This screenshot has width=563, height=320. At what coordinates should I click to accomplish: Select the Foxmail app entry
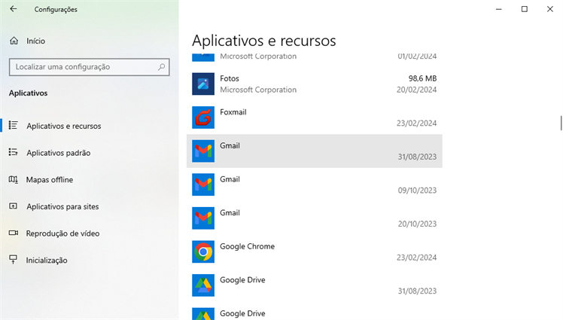(x=314, y=117)
